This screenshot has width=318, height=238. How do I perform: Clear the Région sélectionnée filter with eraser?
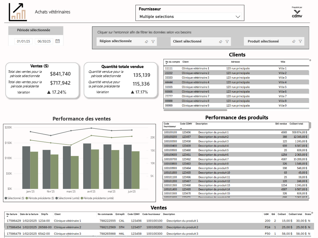[x=146, y=42]
